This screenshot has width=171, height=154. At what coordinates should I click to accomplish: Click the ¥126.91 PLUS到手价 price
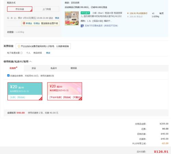[x=137, y=13]
